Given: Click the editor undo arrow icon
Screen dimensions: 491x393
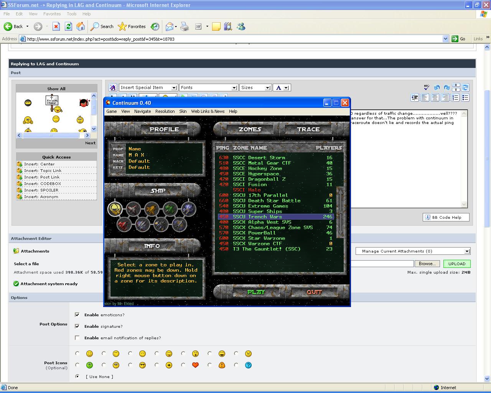Looking at the screenshot, I should pos(437,88).
